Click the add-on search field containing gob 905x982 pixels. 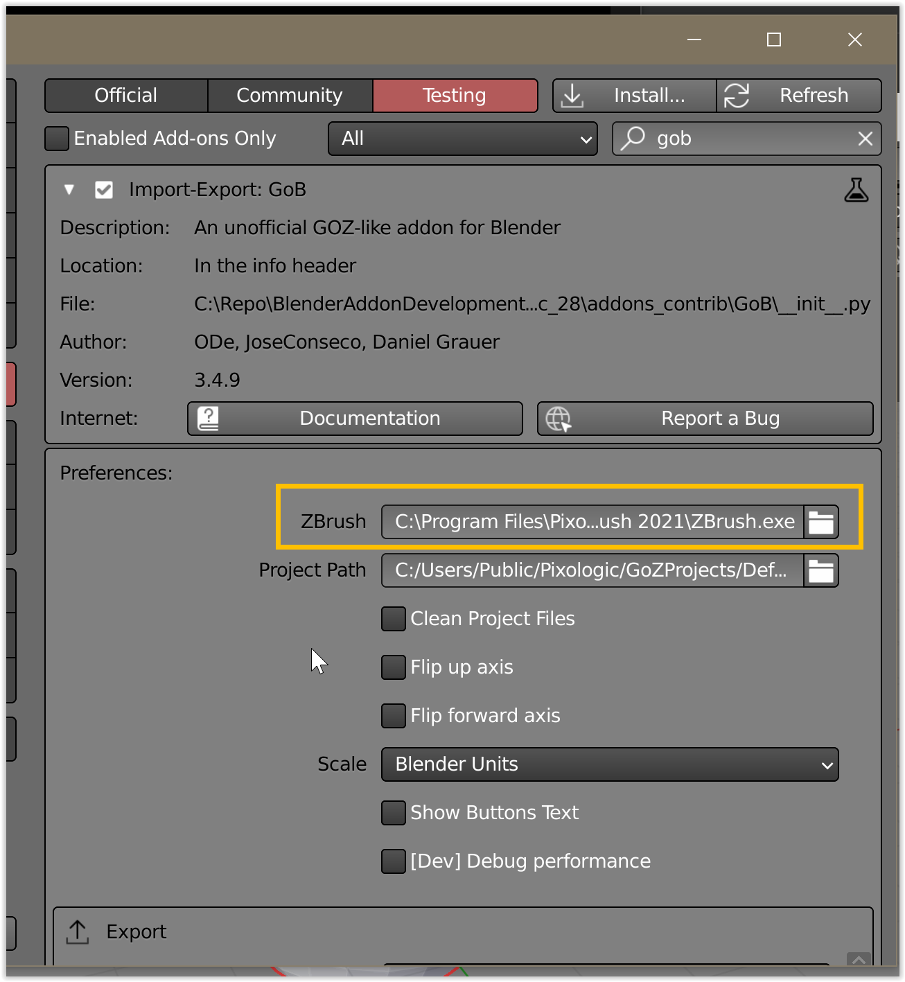point(747,139)
